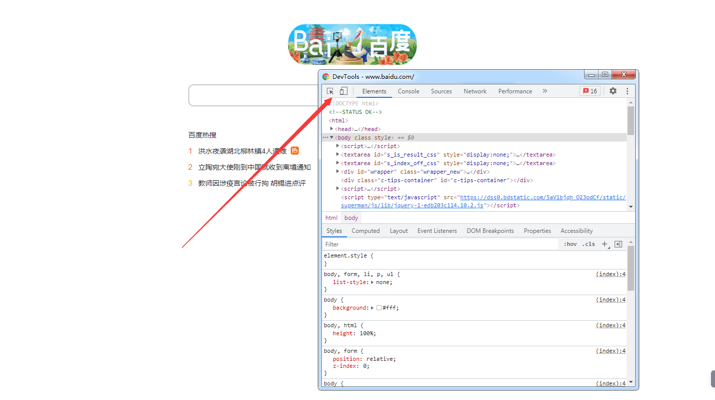Open DevTools settings gear
This screenshot has height=400, width=715.
pos(613,91)
